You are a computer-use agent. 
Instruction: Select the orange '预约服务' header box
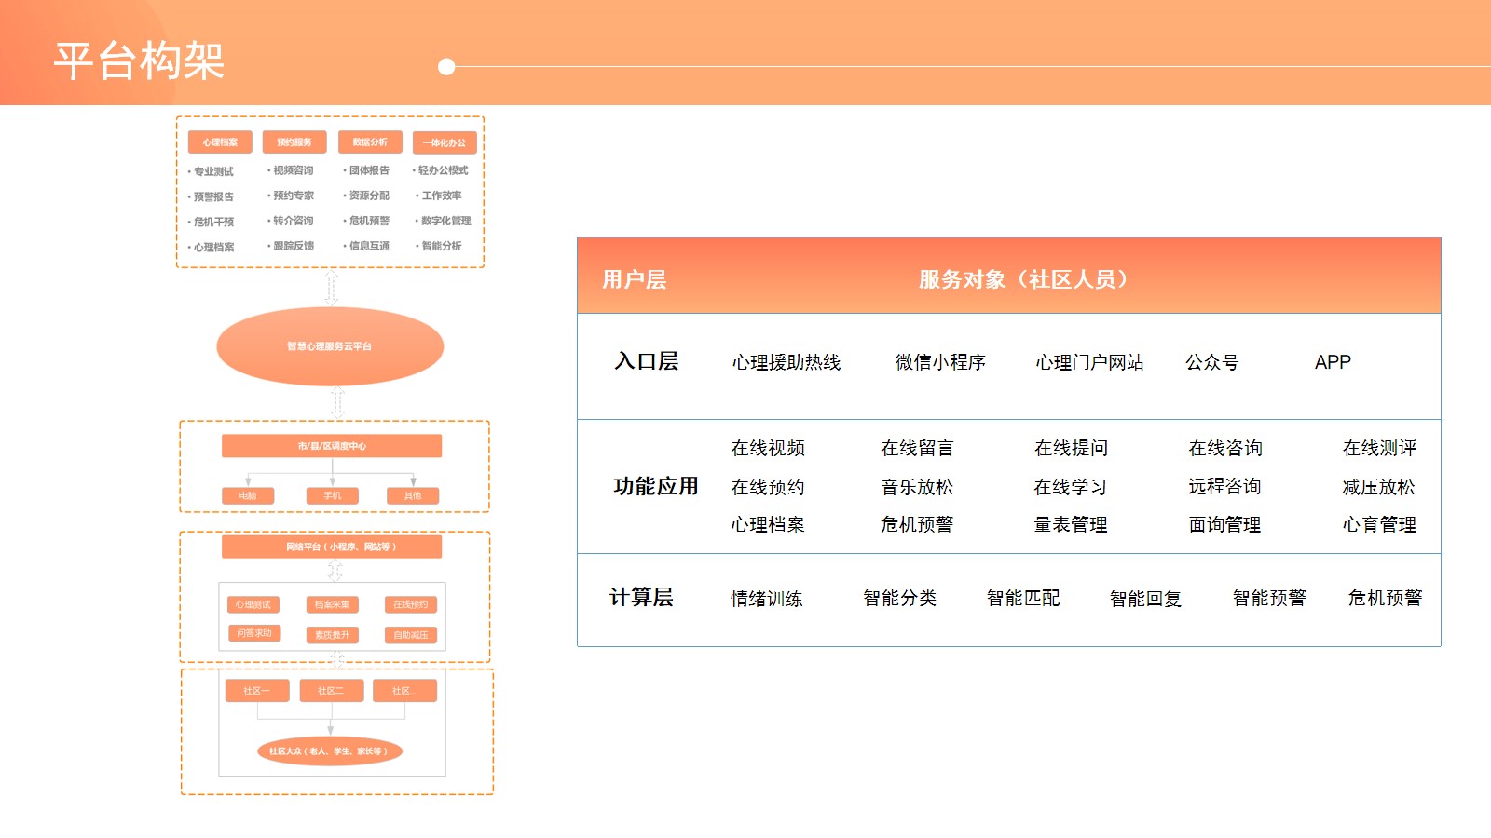(294, 142)
